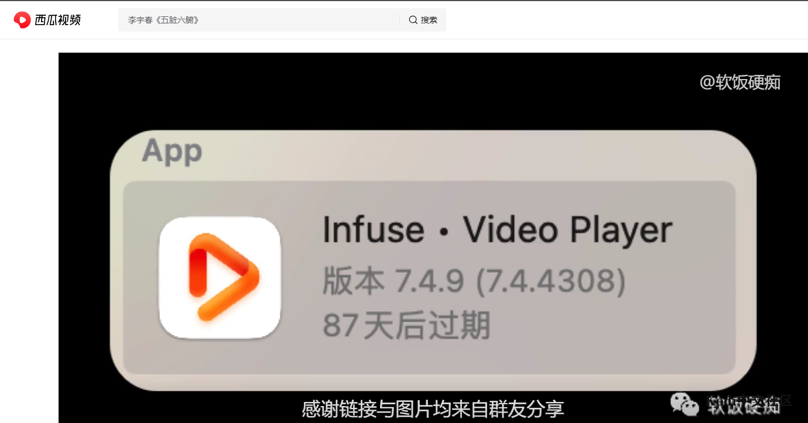The width and height of the screenshot is (808, 423).
Task: Click the red Xigua Video logo icon
Action: tap(22, 20)
